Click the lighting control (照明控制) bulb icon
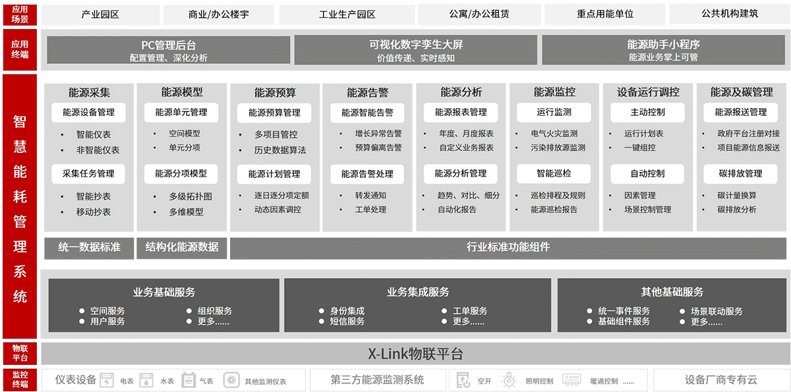 tap(508, 380)
